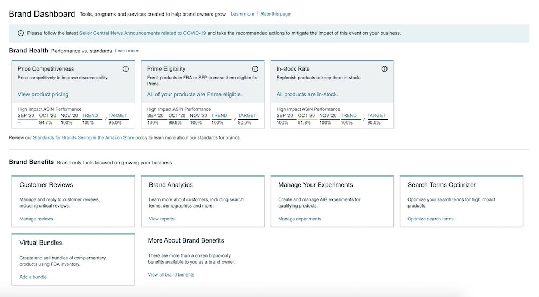The image size is (539, 297).
Task: Open Optimize search terms link
Action: pos(431,219)
